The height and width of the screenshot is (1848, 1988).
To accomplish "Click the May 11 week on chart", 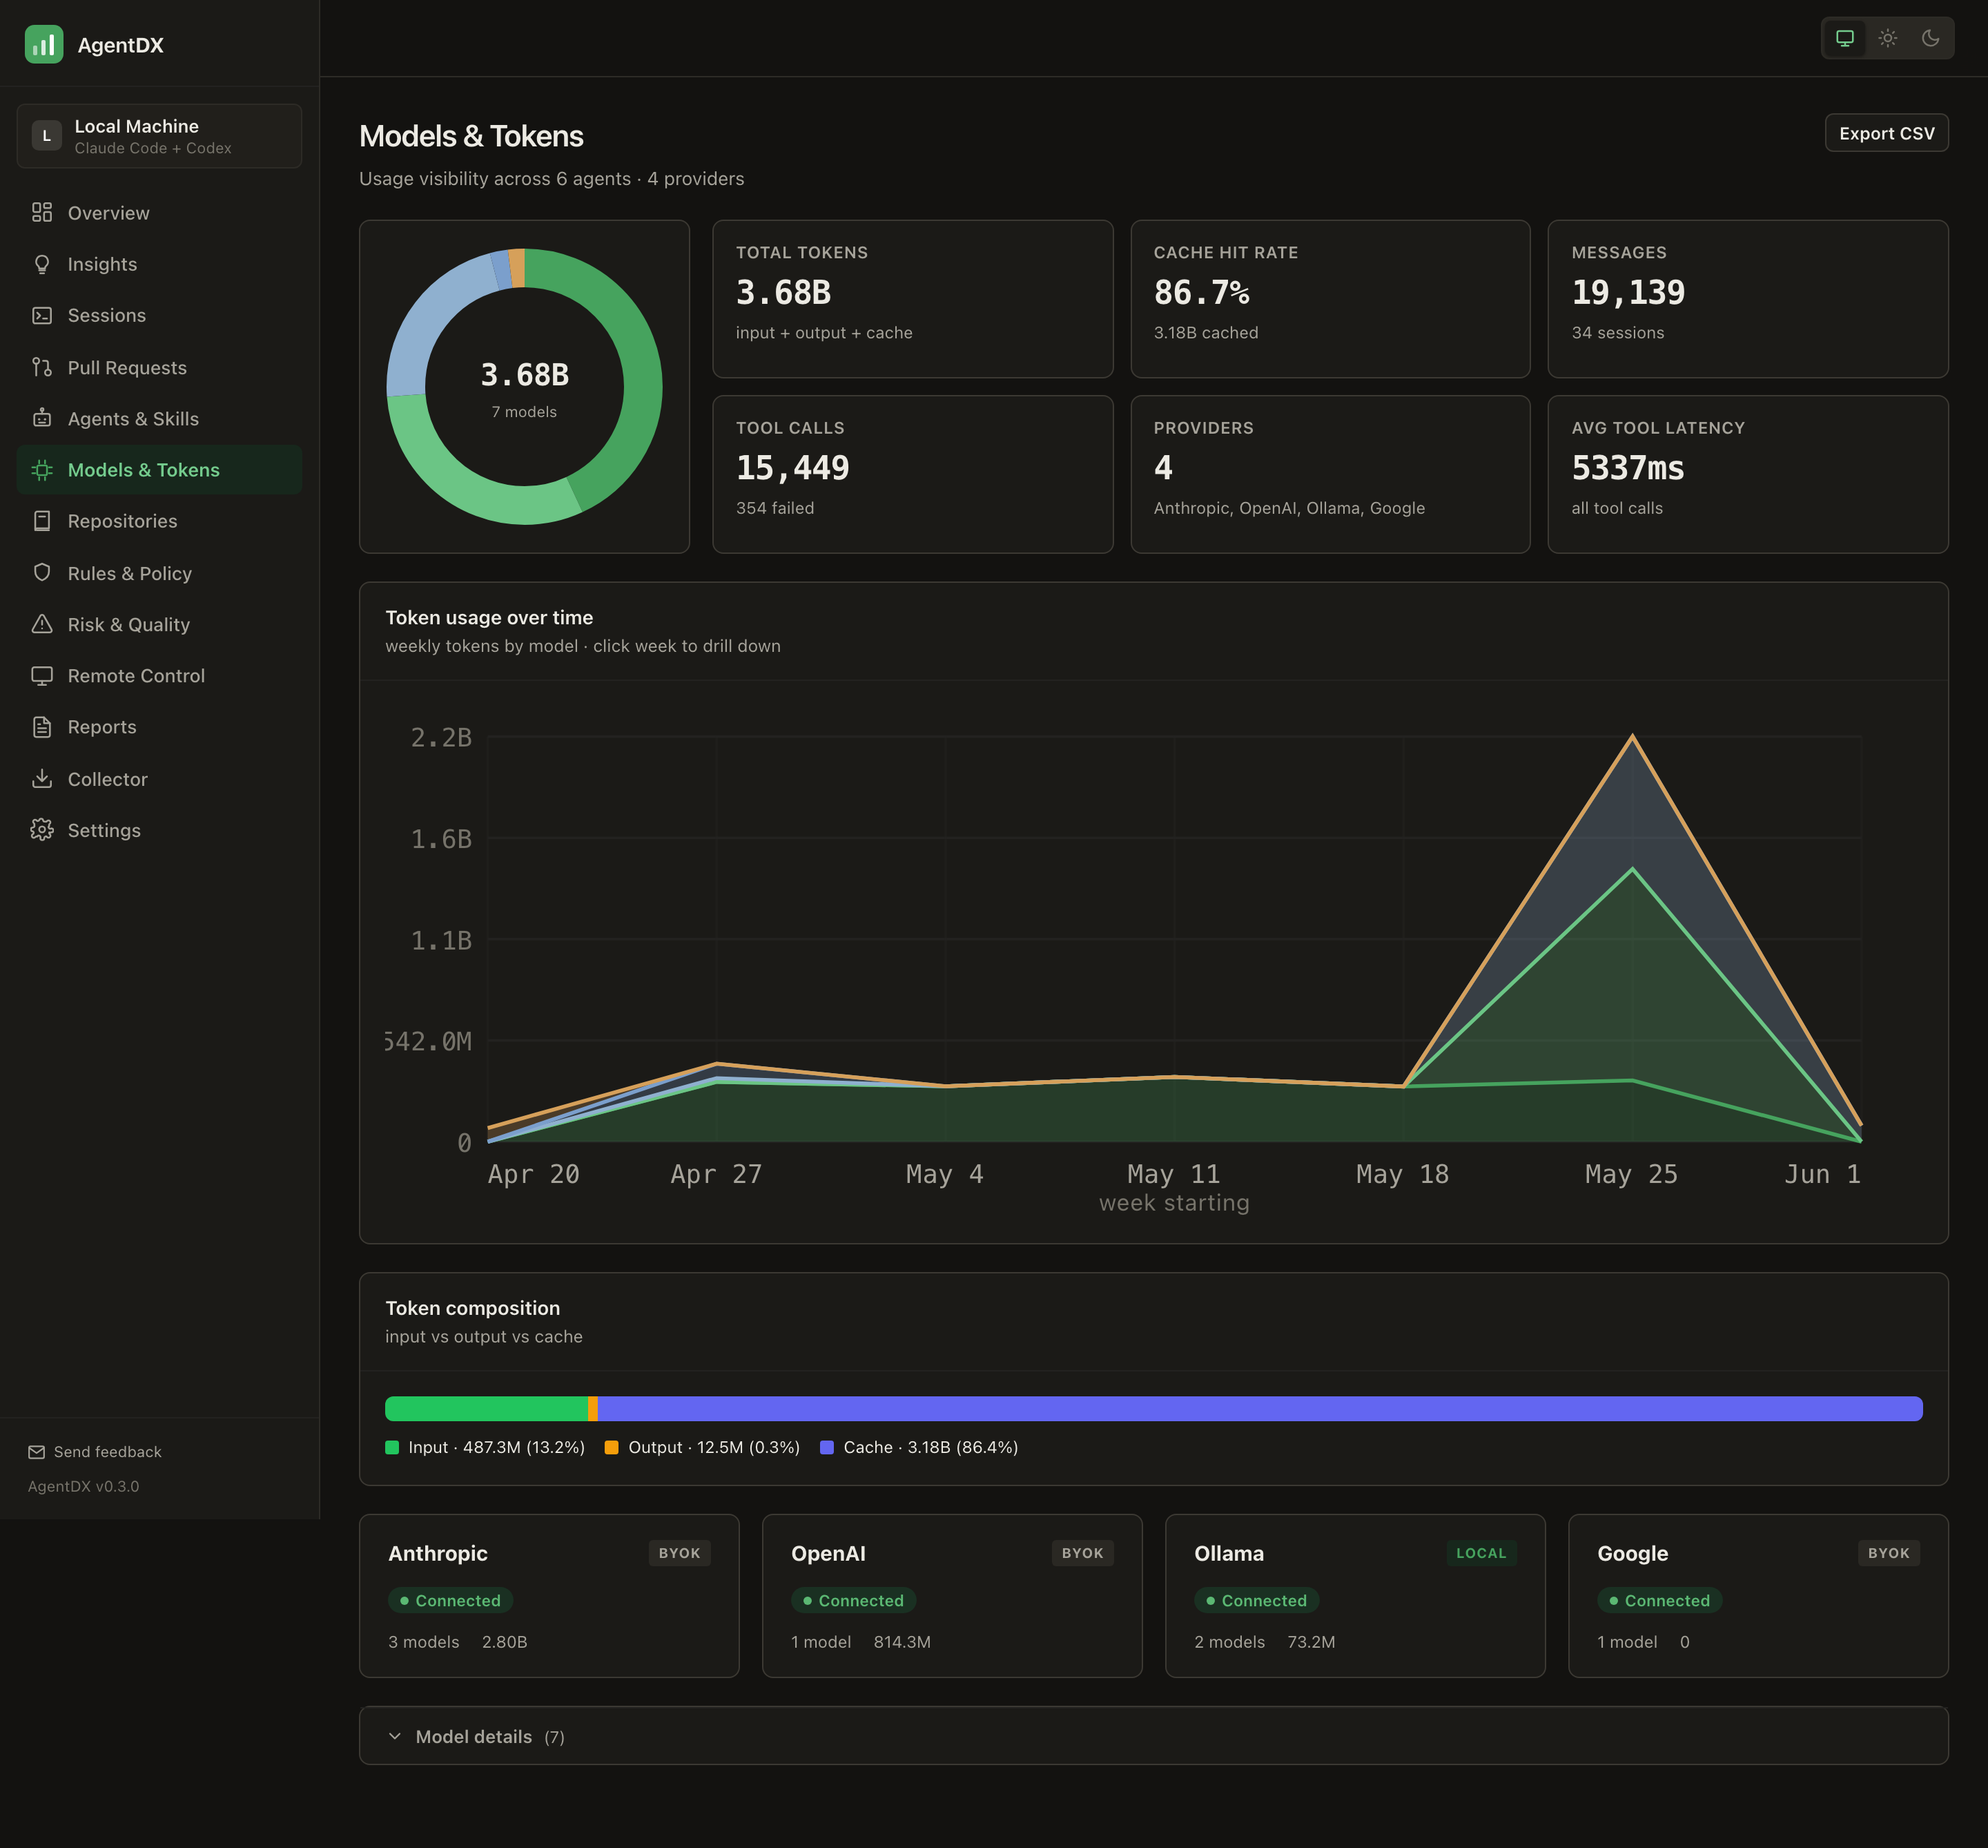I will click(x=1174, y=1077).
